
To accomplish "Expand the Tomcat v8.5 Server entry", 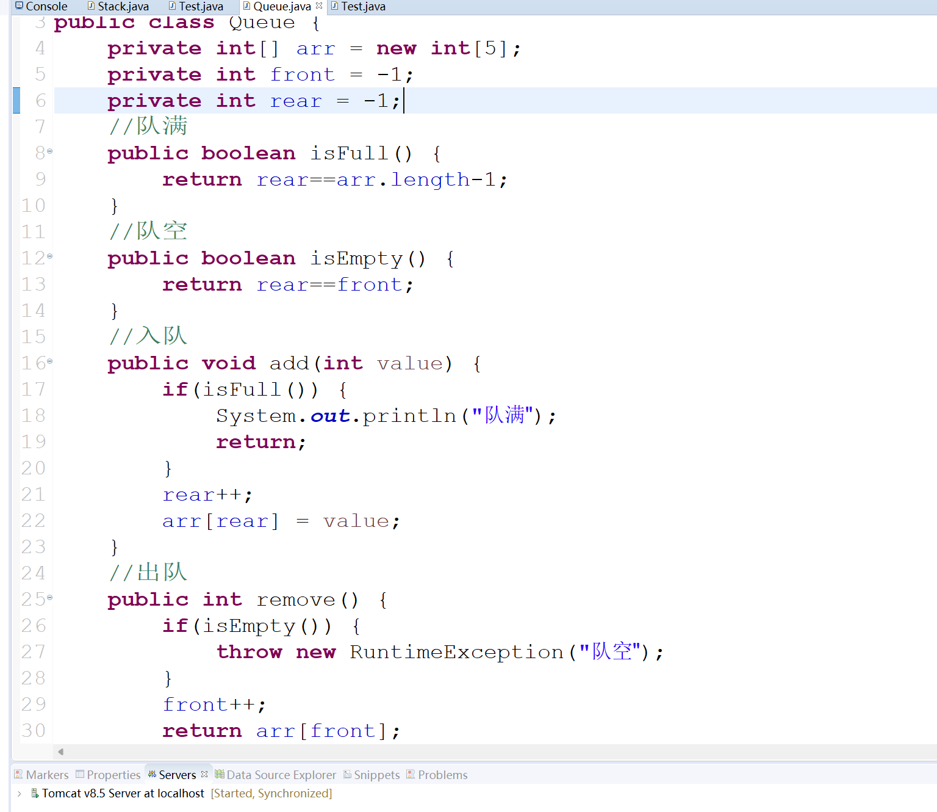I will (20, 793).
